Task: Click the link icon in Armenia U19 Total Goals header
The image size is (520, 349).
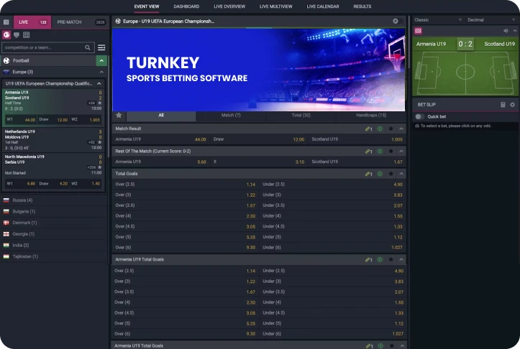Action: pos(368,260)
